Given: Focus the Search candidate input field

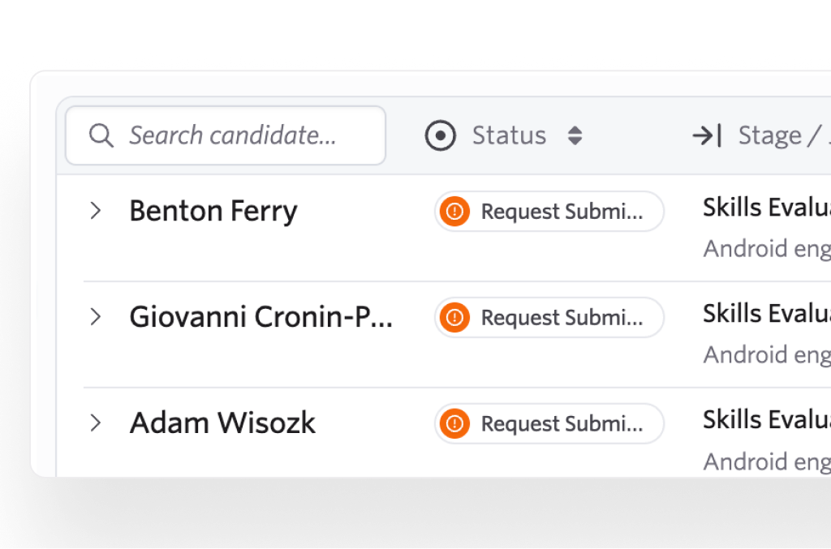Looking at the screenshot, I should (226, 135).
